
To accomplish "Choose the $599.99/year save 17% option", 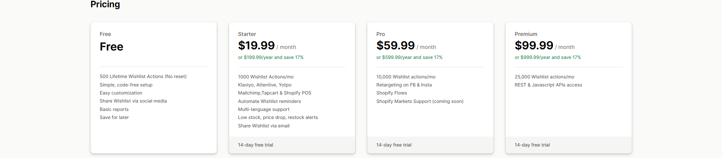I will click(409, 57).
